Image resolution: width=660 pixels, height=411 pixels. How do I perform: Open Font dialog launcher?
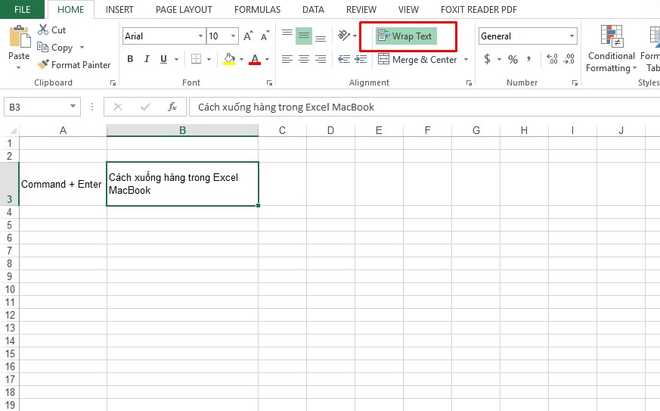(269, 83)
